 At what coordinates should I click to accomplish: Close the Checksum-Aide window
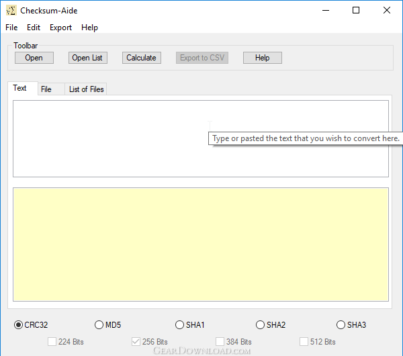click(387, 11)
